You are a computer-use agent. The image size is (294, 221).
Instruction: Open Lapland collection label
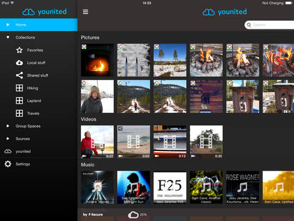pos(34,101)
